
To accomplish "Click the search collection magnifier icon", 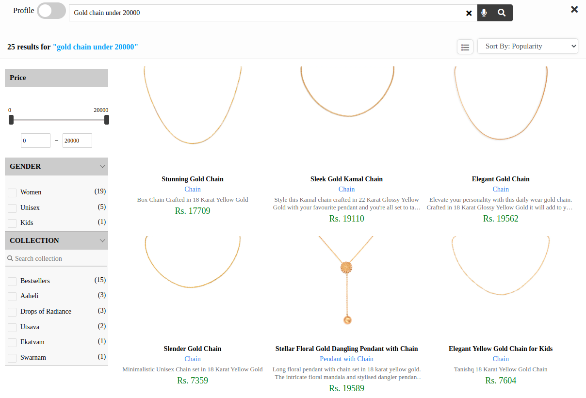I will point(10,258).
